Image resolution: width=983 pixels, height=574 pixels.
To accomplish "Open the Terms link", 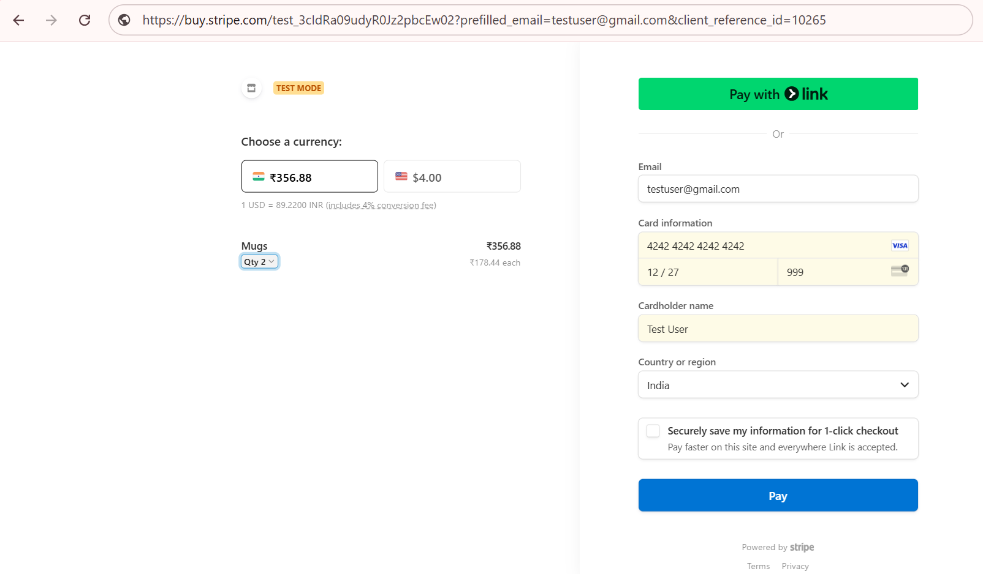I will coord(758,566).
